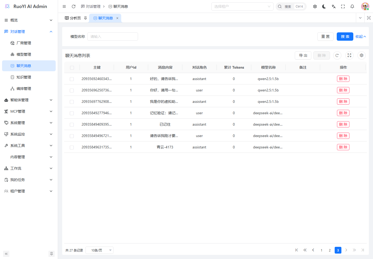Viewport: 373px width, 259px height.
Task: Toggle table fullscreen icon
Action: (x=349, y=55)
